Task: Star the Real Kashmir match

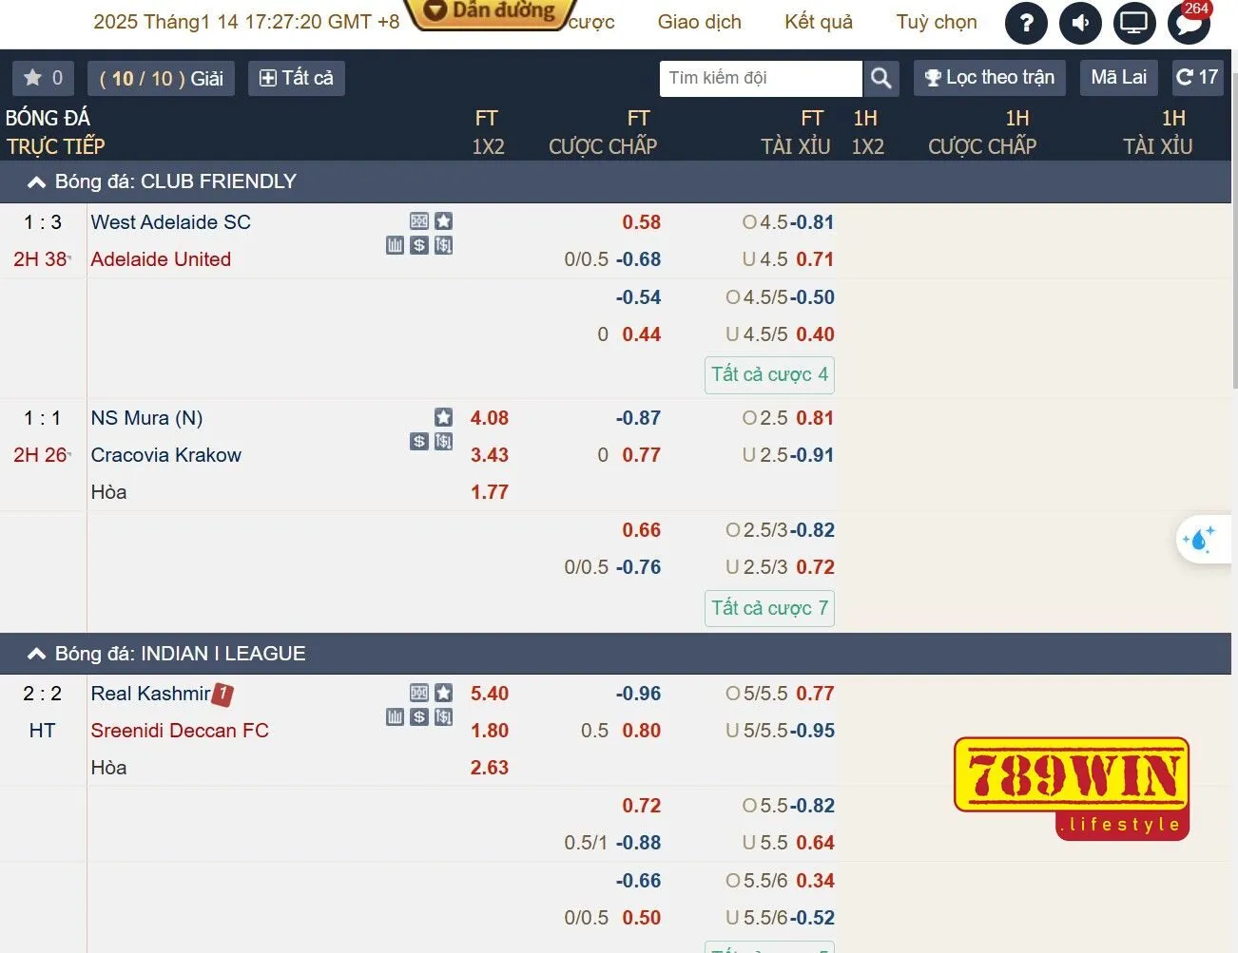Action: pos(443,694)
